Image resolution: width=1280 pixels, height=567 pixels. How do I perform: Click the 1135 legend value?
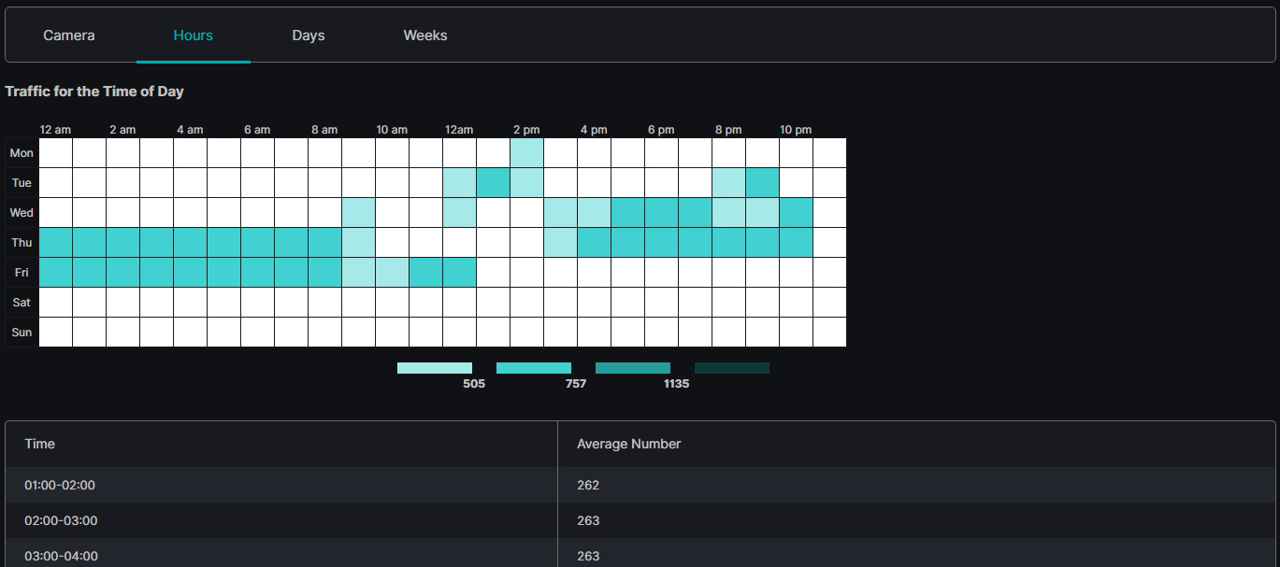(x=677, y=384)
